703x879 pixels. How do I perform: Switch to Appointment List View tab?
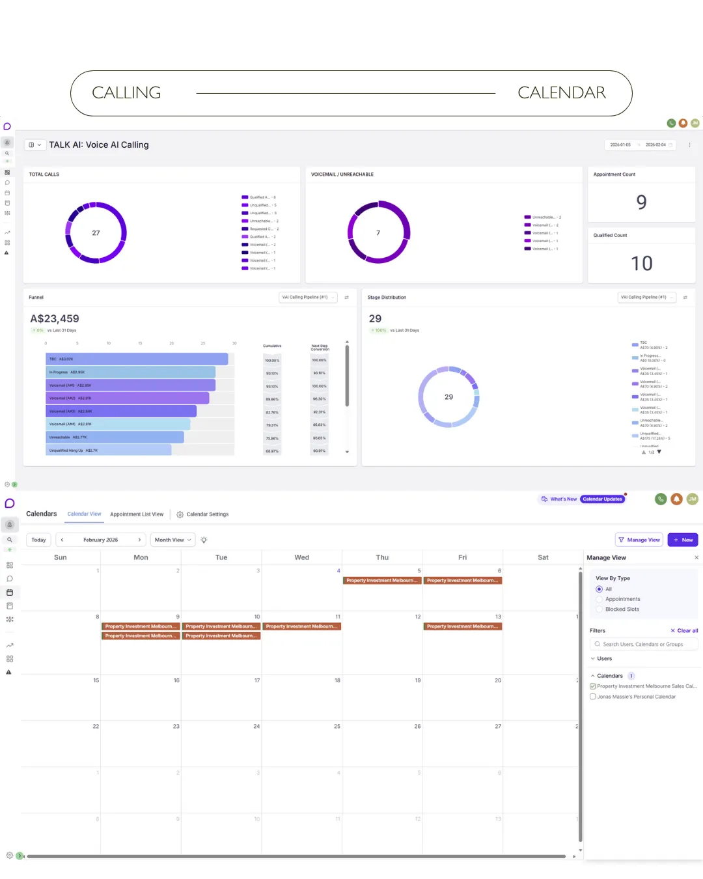[x=137, y=514]
